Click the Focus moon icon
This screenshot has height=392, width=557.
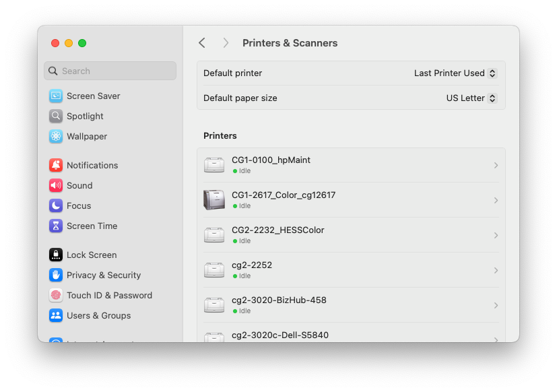[x=56, y=205]
